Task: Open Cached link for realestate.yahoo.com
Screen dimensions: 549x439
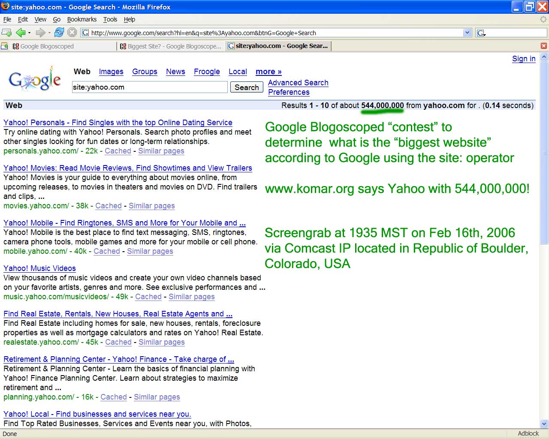Action: click(118, 342)
